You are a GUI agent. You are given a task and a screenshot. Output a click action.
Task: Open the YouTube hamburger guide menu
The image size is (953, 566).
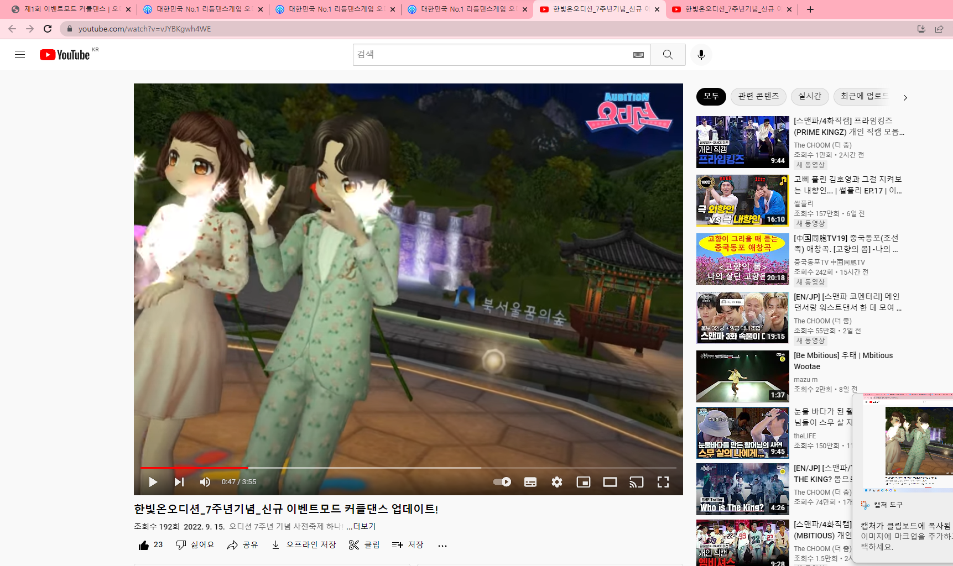click(20, 55)
